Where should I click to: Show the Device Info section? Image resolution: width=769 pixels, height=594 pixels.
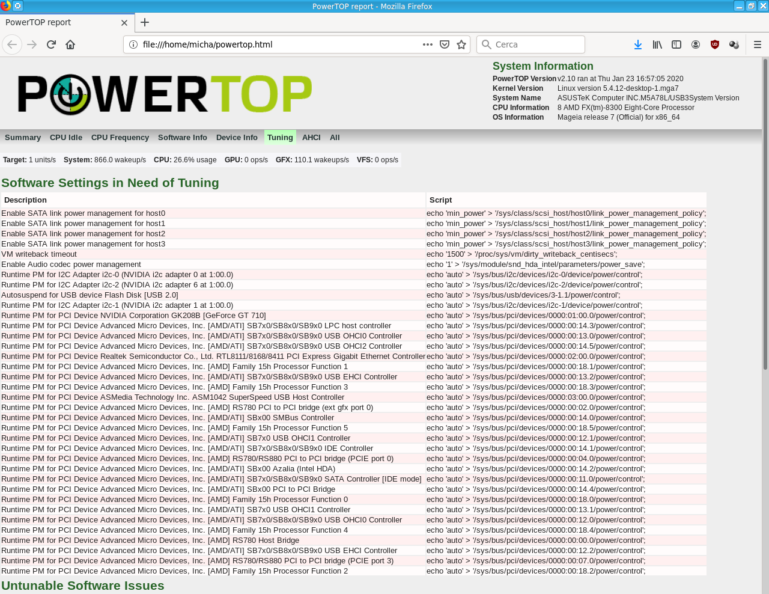click(x=237, y=138)
